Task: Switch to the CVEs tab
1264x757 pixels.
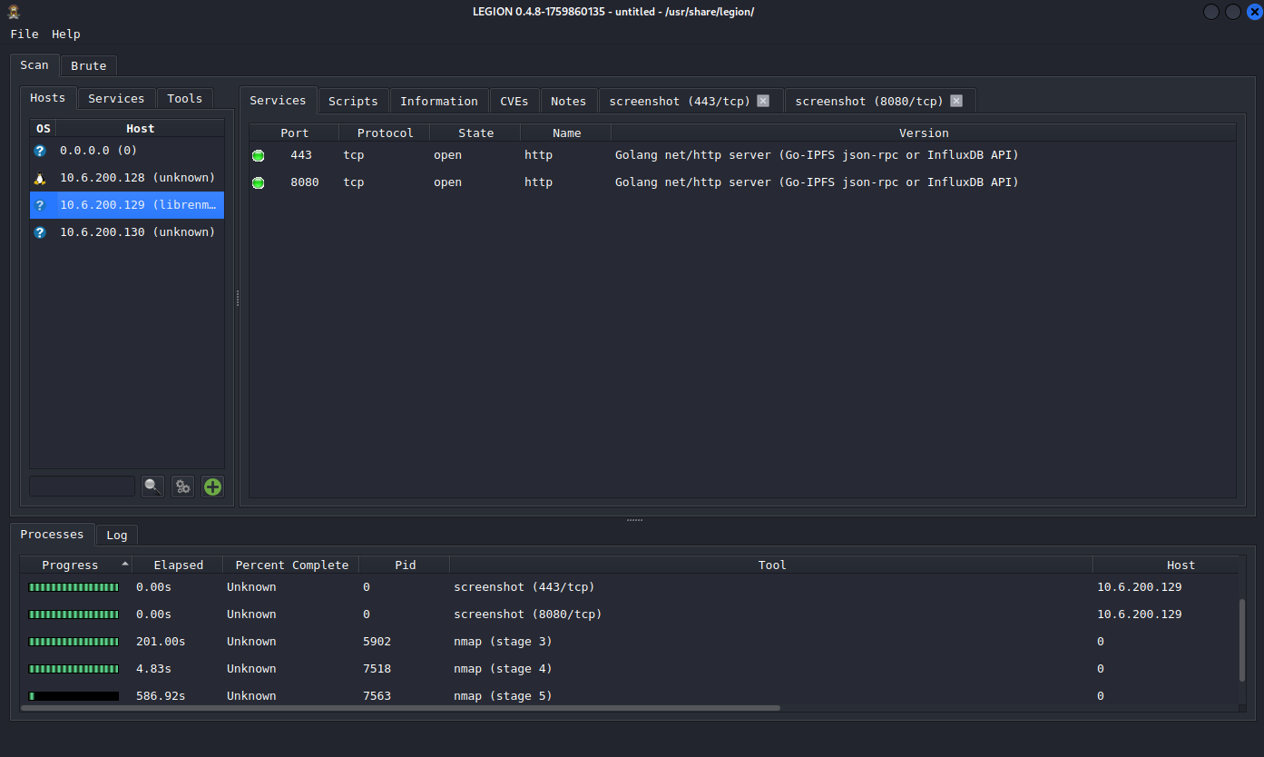Action: click(514, 101)
